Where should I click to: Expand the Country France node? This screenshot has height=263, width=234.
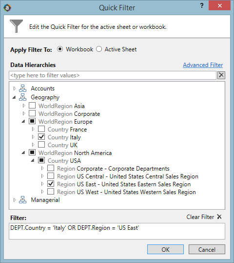coord(33,129)
